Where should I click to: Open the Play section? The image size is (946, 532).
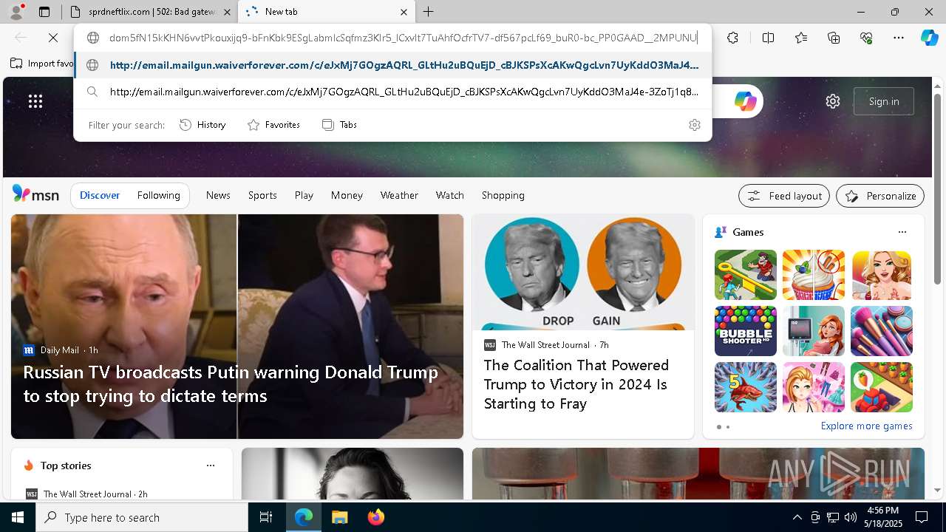(x=304, y=195)
